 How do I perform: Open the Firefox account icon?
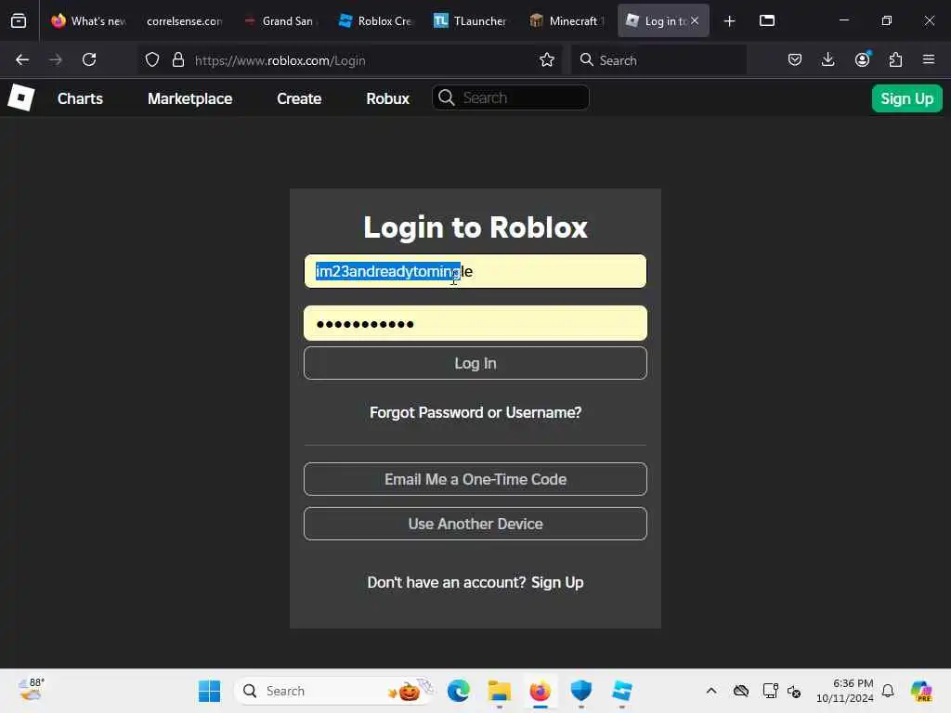(x=862, y=59)
